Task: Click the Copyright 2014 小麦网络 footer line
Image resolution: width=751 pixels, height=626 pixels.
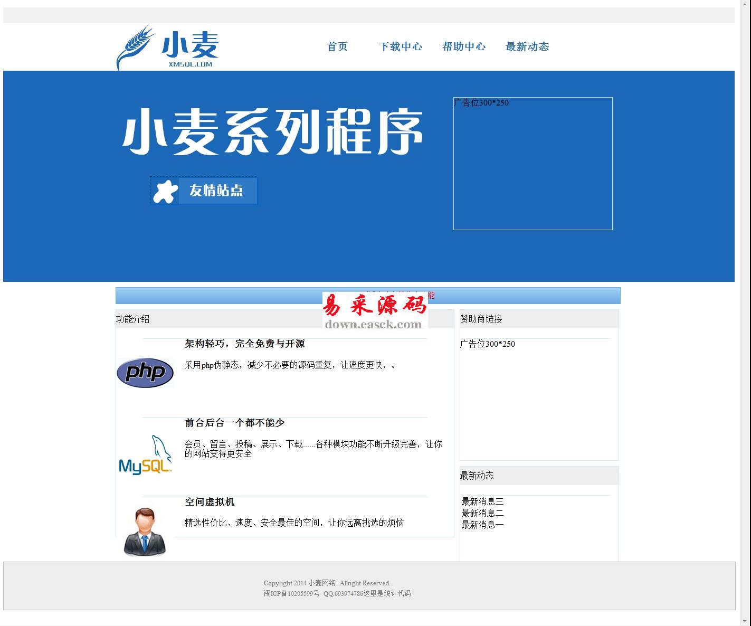Action: pyautogui.click(x=327, y=583)
